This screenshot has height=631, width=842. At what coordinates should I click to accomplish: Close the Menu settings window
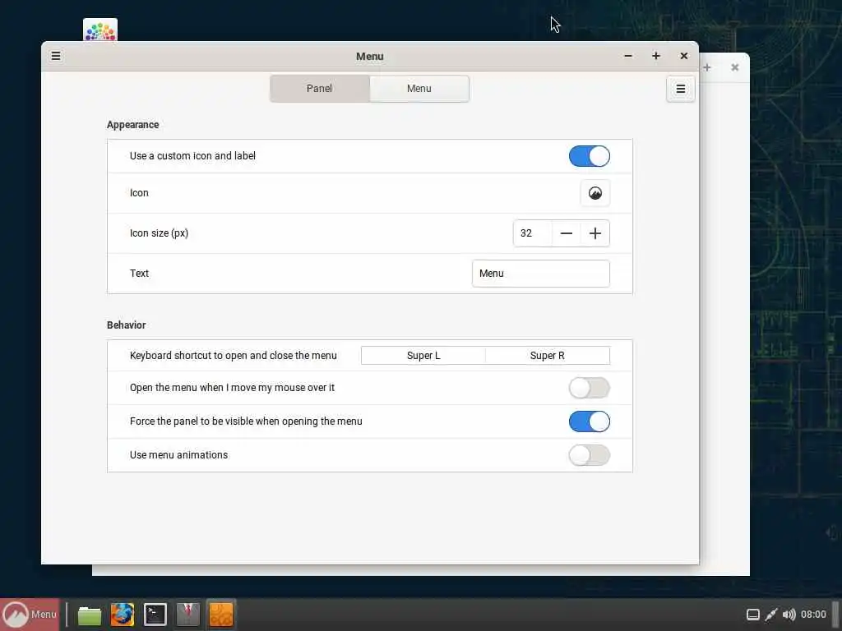pyautogui.click(x=684, y=56)
